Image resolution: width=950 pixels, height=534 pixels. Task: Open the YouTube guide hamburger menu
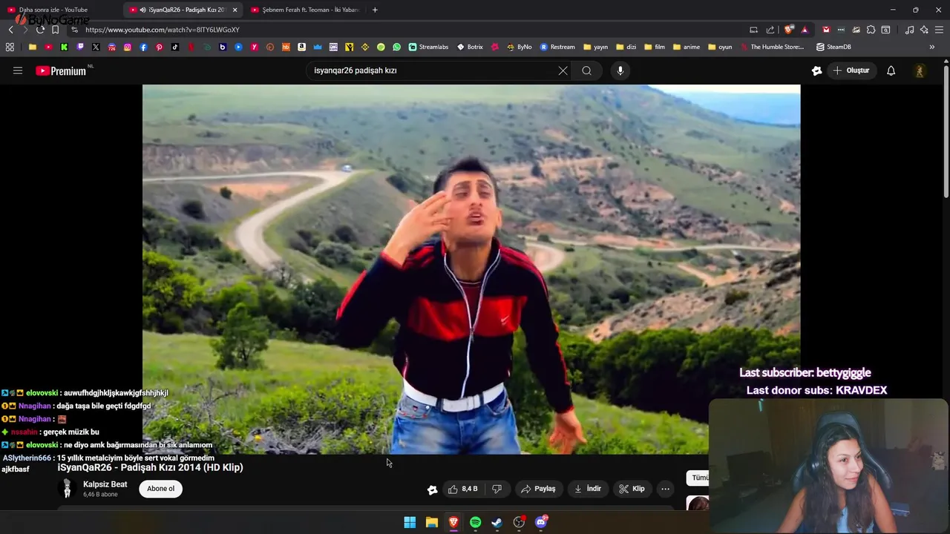(x=18, y=70)
